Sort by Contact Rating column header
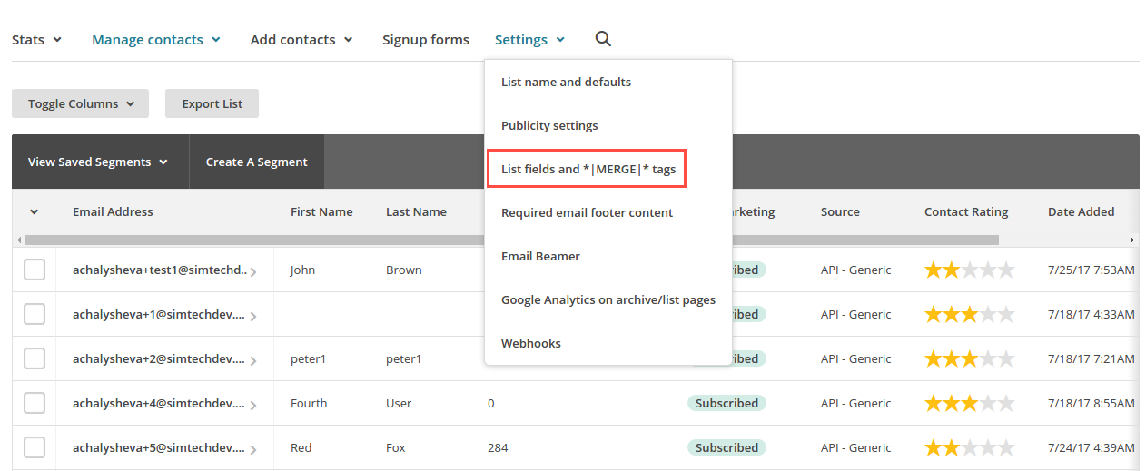Screen dimensions: 1146x471 point(966,211)
